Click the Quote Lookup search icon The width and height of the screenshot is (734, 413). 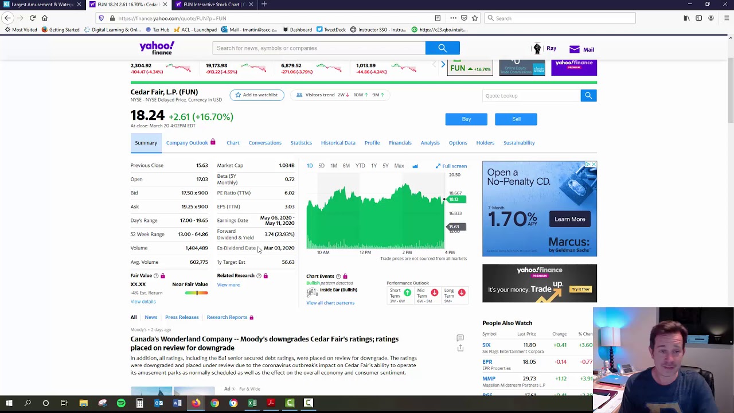pos(588,96)
